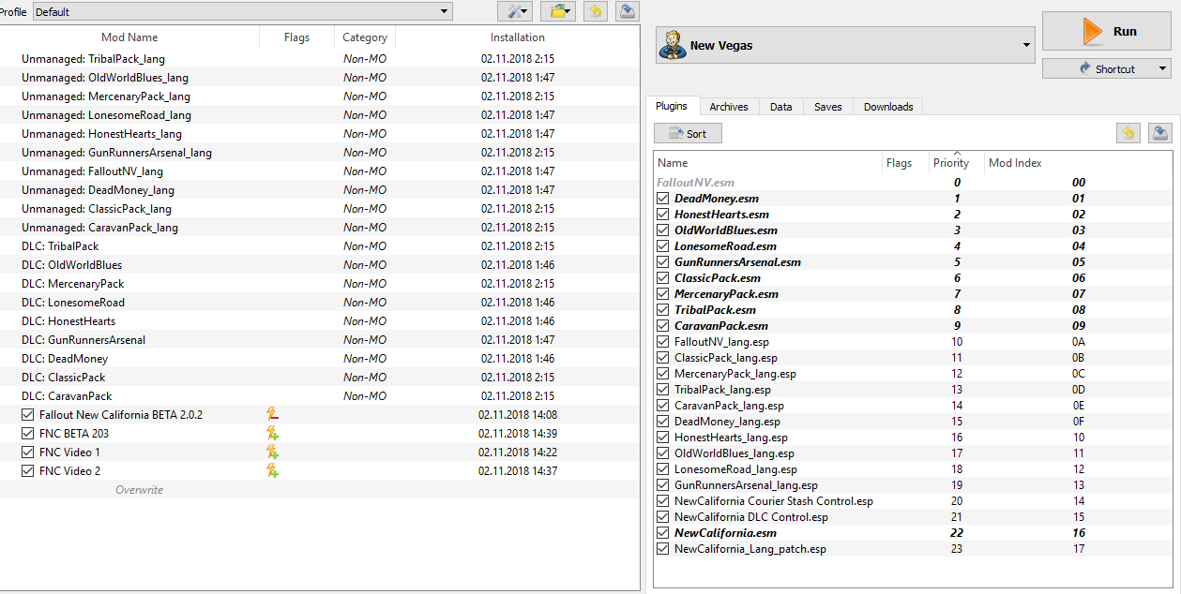Select 'Unmanaged: GunRunnersArsenal_lang' row
Image resolution: width=1181 pixels, height=594 pixels.
point(320,152)
